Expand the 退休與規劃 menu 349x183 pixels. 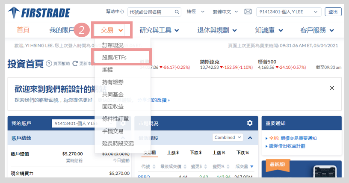[x=217, y=30]
